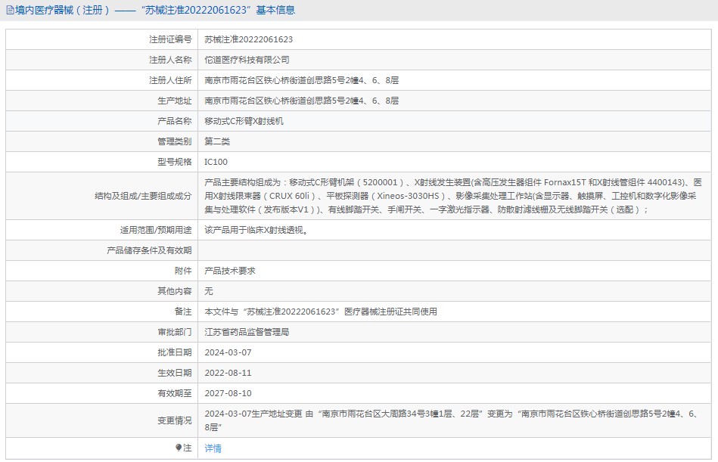The width and height of the screenshot is (718, 462).
Task: Select the 备注 label
Action: (x=183, y=312)
